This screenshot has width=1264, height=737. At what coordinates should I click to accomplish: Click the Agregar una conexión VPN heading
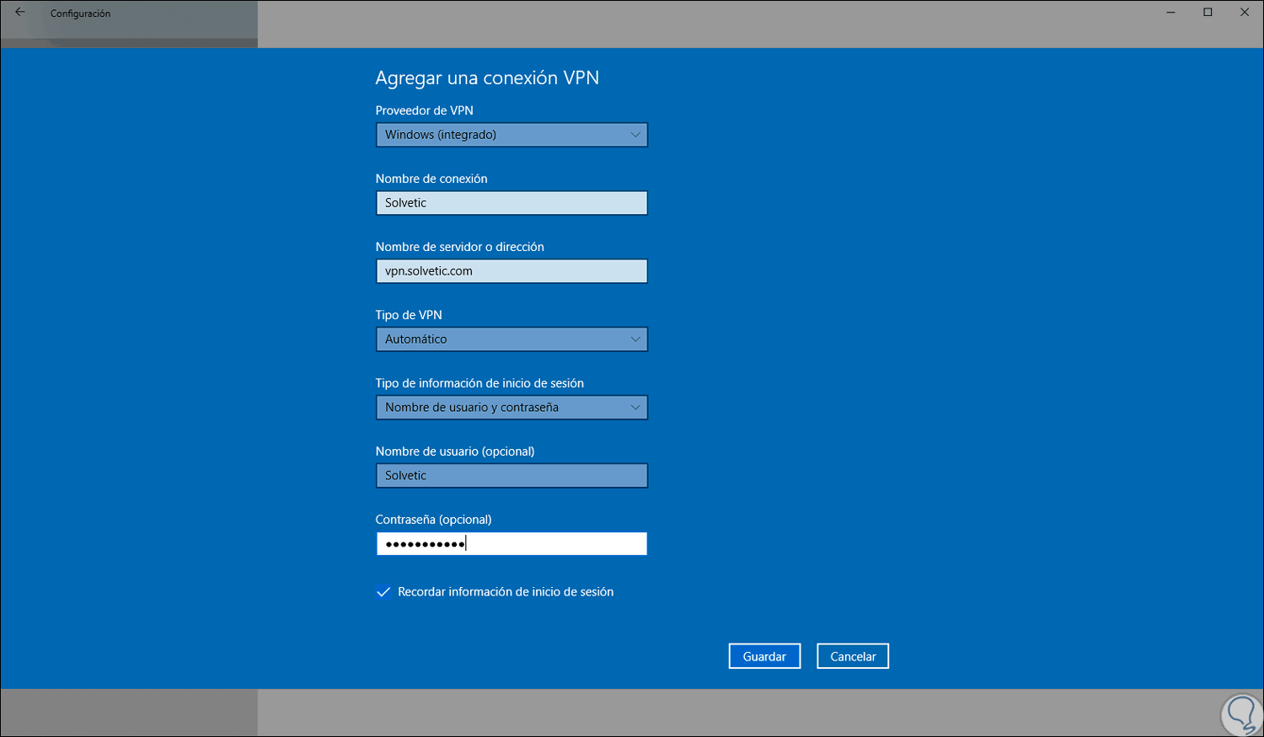[x=487, y=77]
